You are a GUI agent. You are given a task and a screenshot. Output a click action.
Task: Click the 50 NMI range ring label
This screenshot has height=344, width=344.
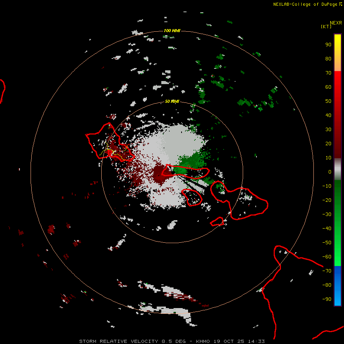[172, 101]
